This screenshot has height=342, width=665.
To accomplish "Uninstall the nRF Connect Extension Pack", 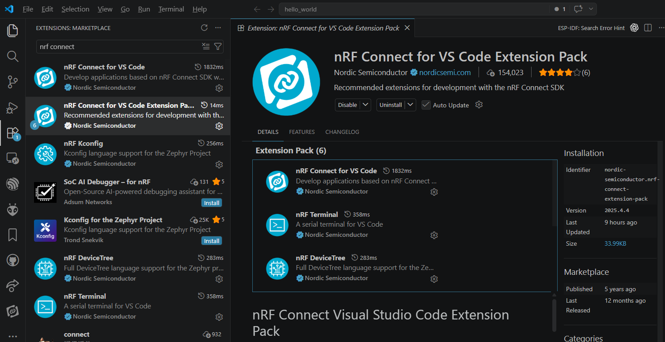I will [391, 105].
